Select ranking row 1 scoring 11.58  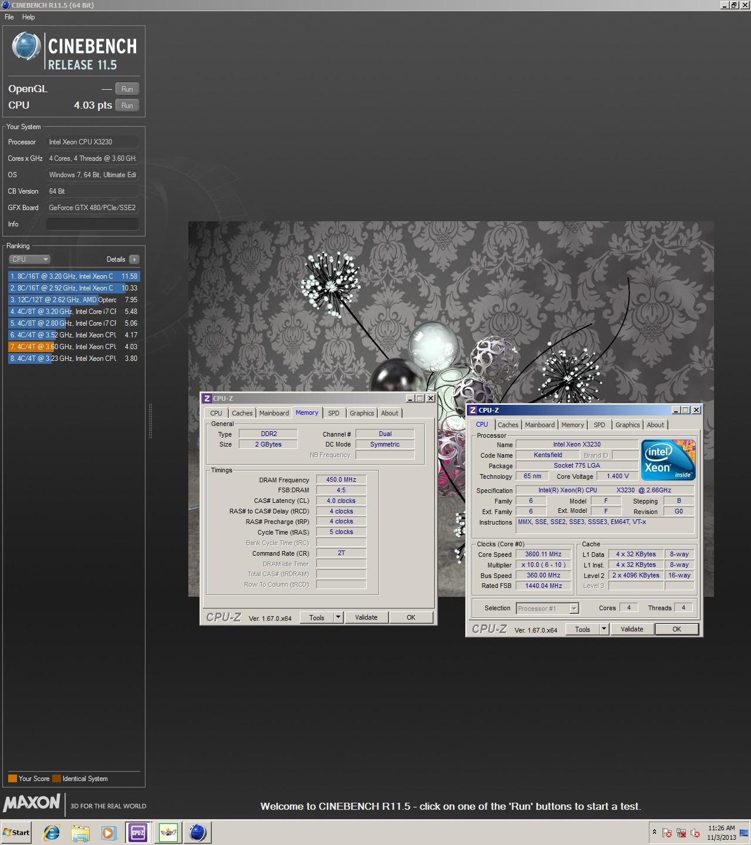(74, 276)
